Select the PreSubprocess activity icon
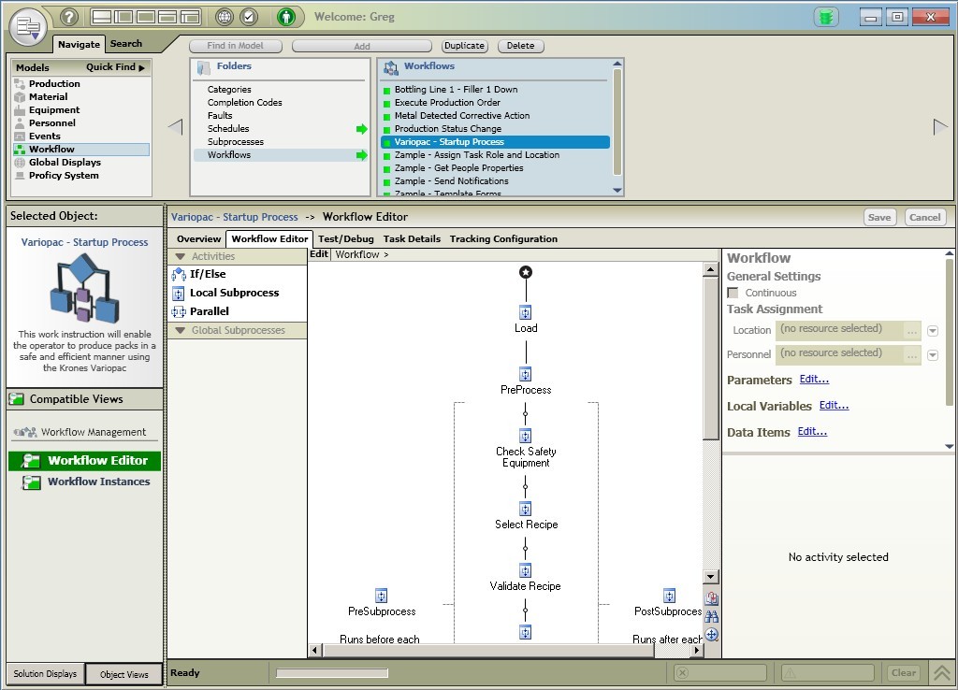The width and height of the screenshot is (958, 690). pyautogui.click(x=382, y=596)
